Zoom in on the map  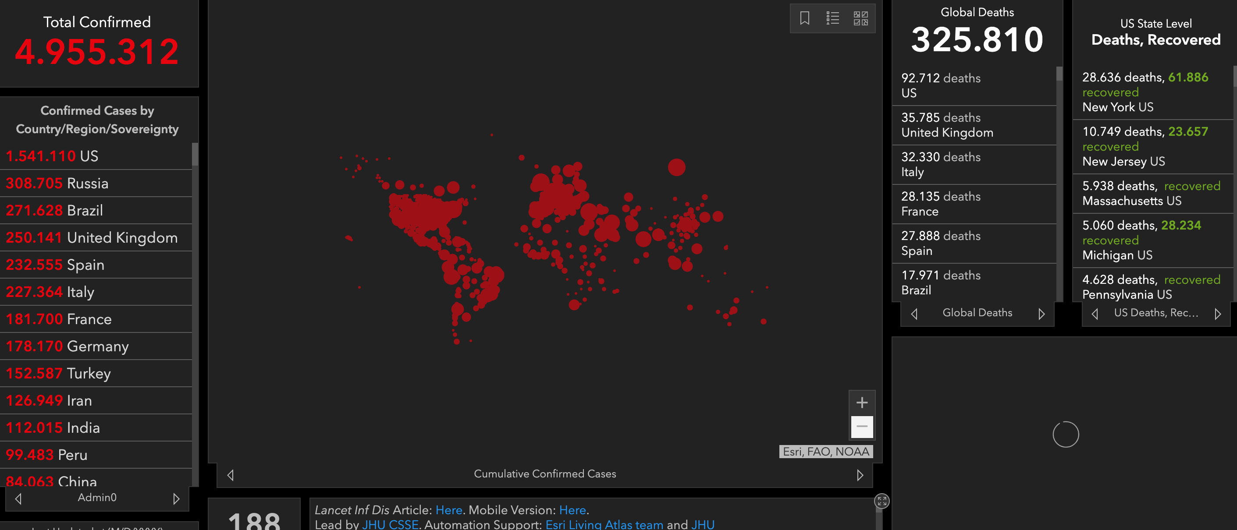click(861, 403)
